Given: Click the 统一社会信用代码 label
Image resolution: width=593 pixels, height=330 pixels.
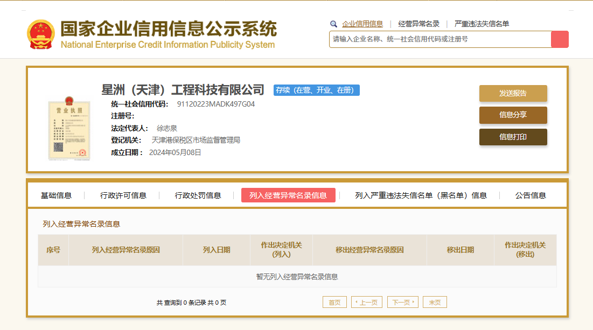Looking at the screenshot, I should click(x=139, y=104).
